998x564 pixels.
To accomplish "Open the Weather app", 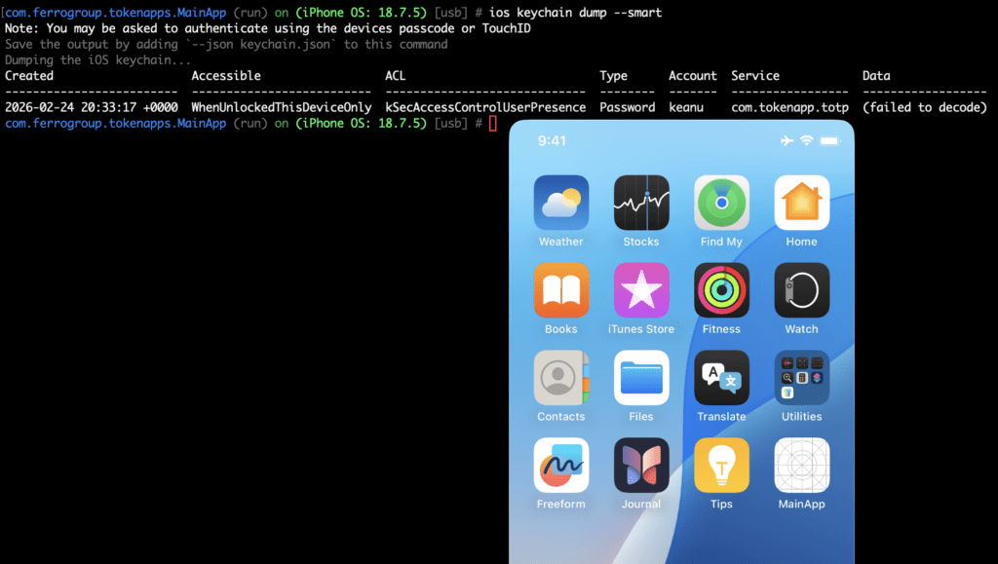I will 561,203.
